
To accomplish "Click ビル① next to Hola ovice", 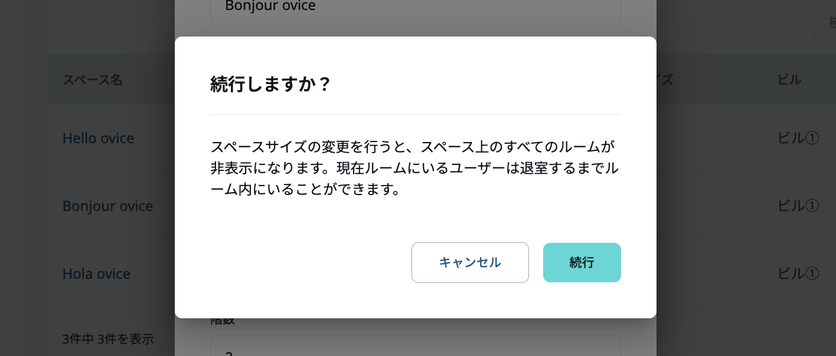I will (x=797, y=273).
